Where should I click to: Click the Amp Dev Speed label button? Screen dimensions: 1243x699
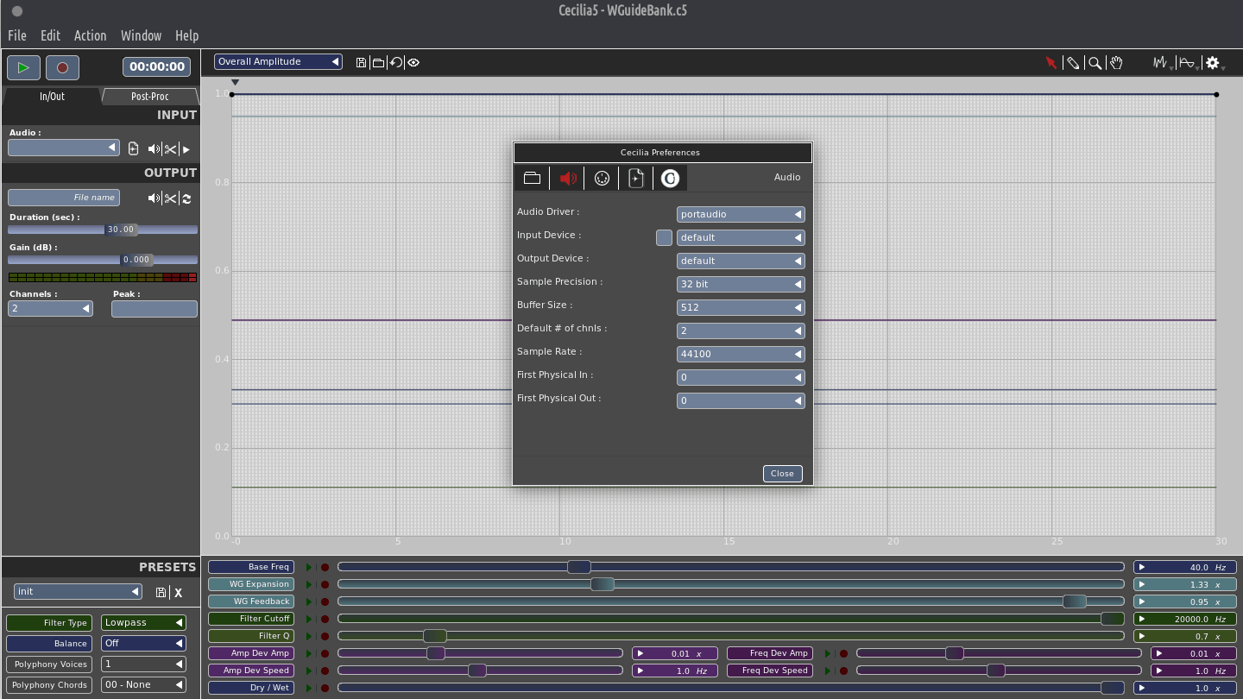click(251, 671)
